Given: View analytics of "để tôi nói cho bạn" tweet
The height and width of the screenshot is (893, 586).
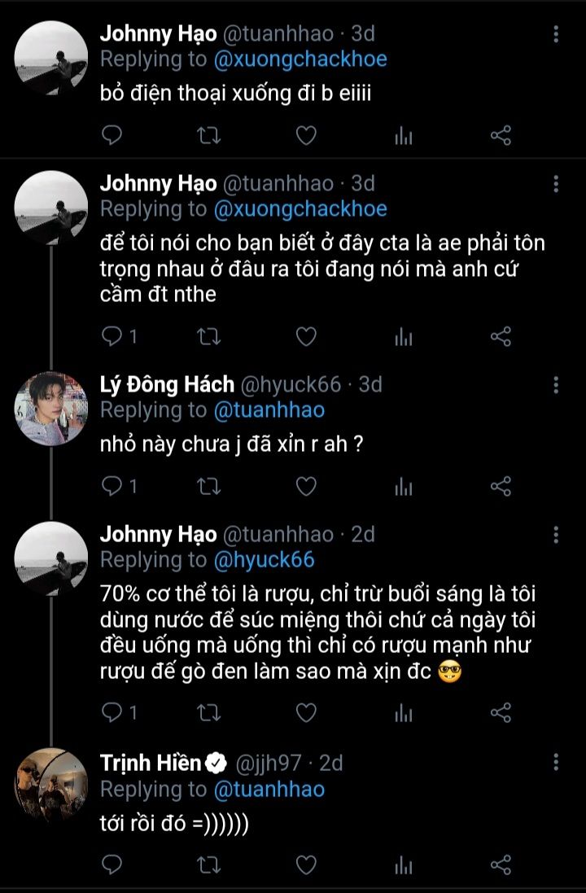Looking at the screenshot, I should click(404, 336).
